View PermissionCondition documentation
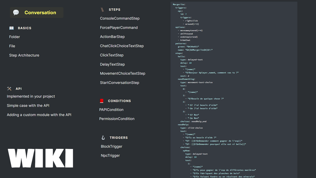 pyautogui.click(x=117, y=119)
